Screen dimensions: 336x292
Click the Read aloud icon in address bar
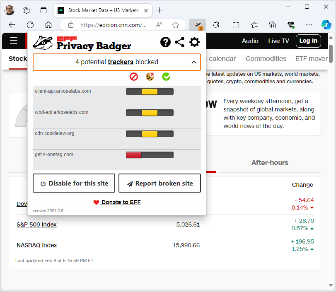click(x=159, y=25)
